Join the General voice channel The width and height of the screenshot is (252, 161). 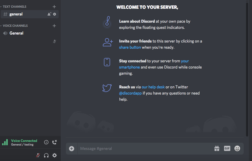16,33
